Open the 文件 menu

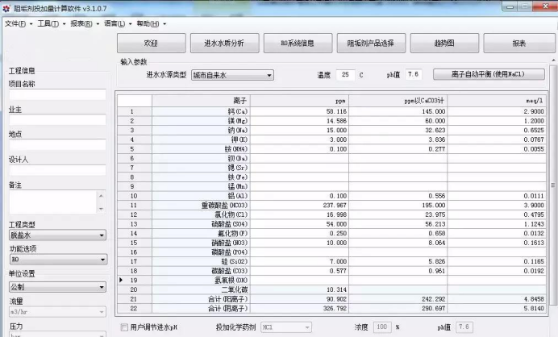(x=16, y=23)
